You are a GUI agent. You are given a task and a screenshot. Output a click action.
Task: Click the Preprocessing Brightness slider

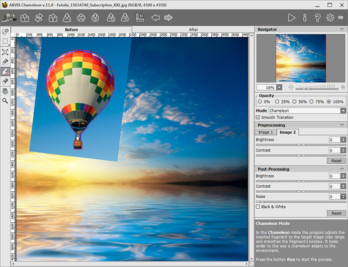[301, 145]
